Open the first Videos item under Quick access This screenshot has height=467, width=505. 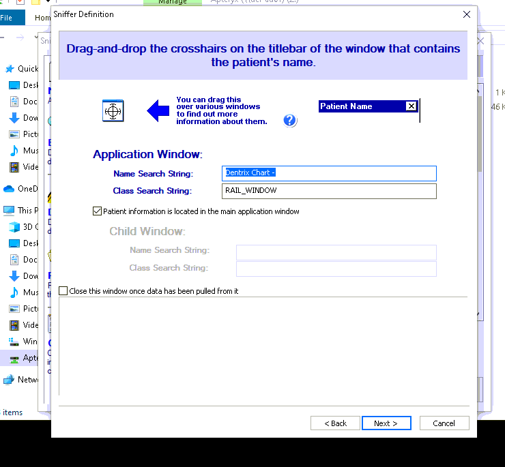tap(23, 167)
